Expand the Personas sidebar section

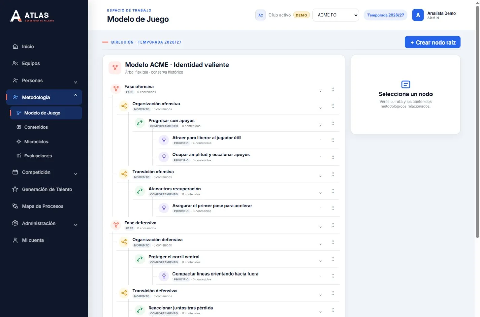coord(75,82)
